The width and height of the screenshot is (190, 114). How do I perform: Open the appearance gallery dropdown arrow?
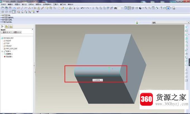pyautogui.click(x=143, y=8)
